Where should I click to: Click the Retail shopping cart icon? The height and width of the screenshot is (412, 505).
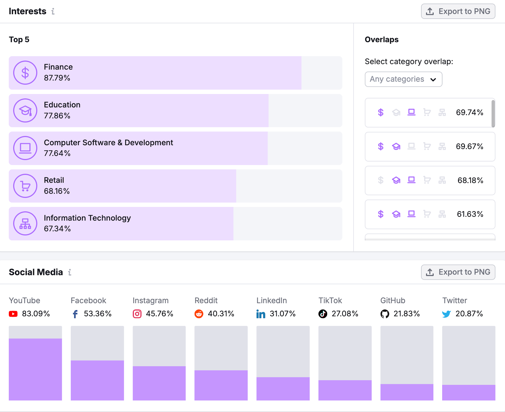pyautogui.click(x=25, y=186)
